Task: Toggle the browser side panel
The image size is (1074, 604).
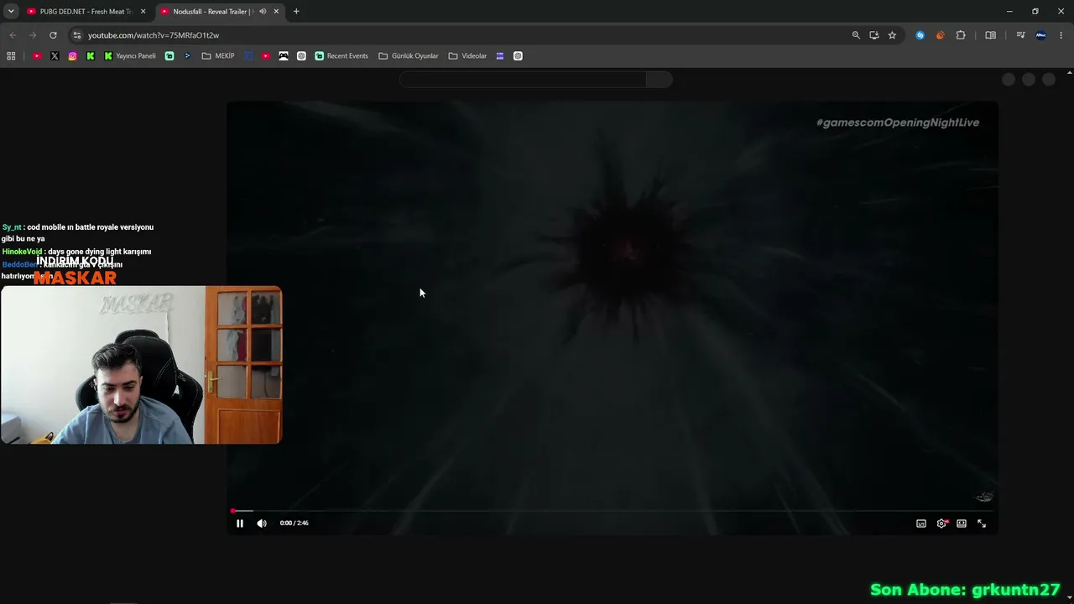Action: [991, 35]
